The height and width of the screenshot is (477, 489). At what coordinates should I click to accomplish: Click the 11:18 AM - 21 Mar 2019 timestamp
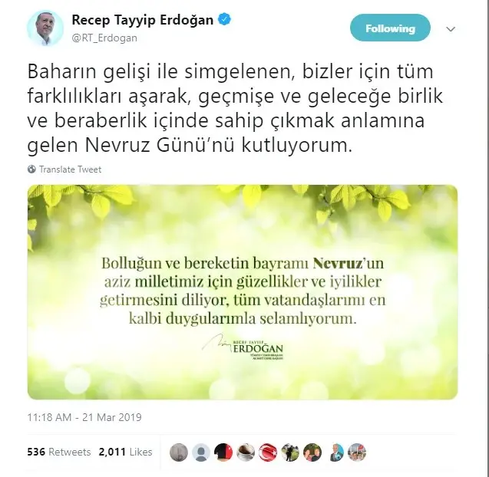tap(84, 417)
